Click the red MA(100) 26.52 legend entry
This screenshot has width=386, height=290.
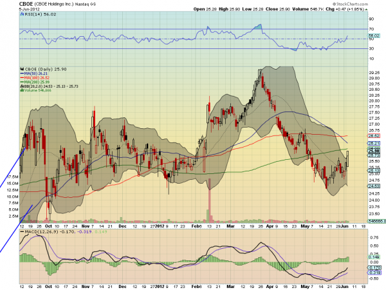click(35, 78)
